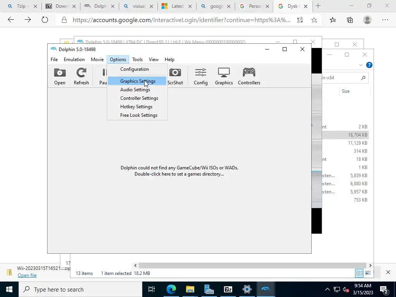Switch Explorer to details view icon
396x297 pixels.
(x=359, y=273)
